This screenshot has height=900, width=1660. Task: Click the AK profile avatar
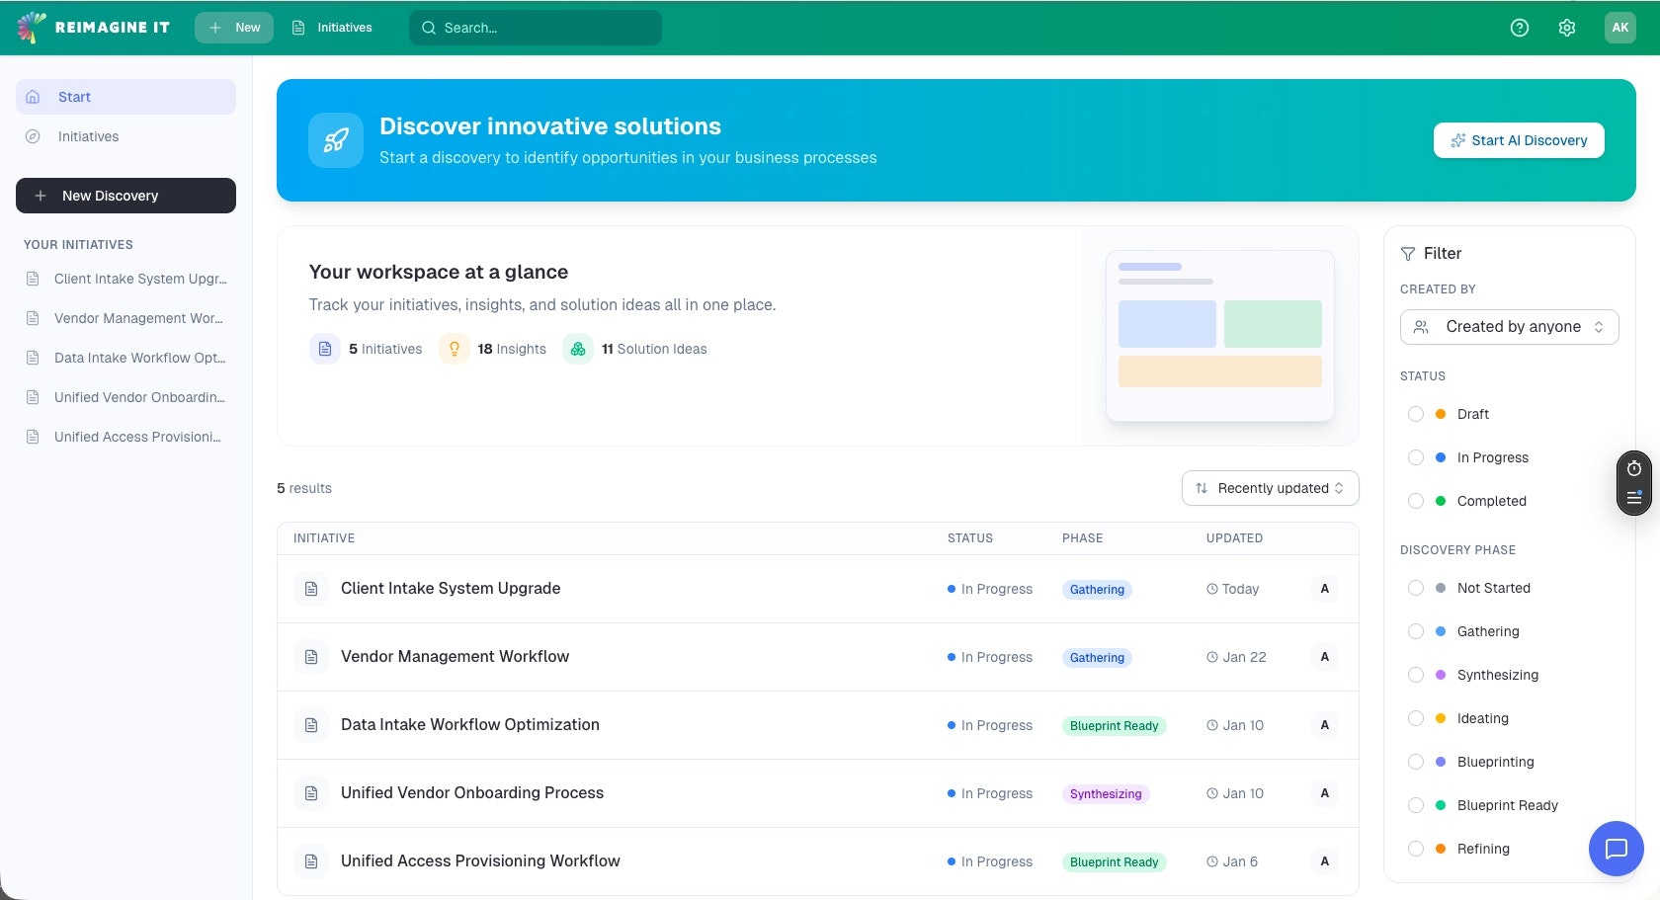(x=1619, y=27)
